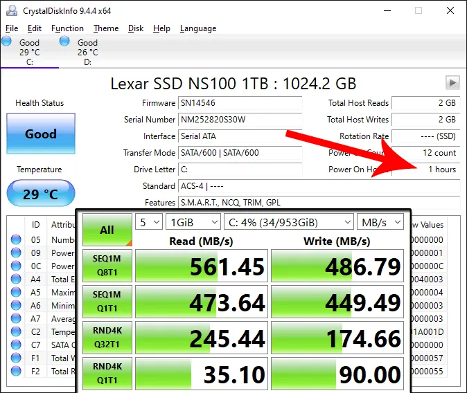Click the 29 °C temperature button

[41, 193]
